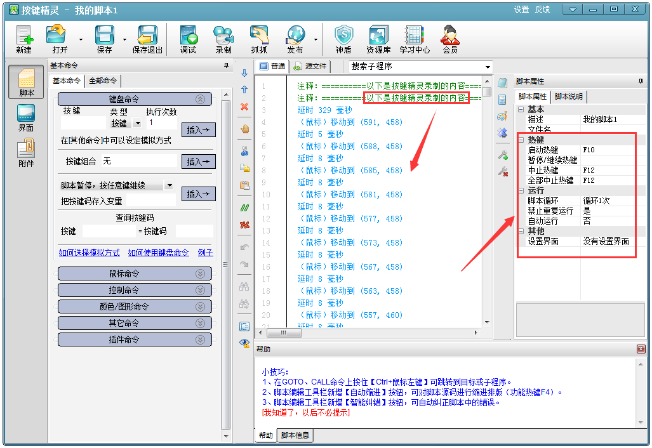Click the editor horizontal scrollbar thumb

tap(283, 333)
